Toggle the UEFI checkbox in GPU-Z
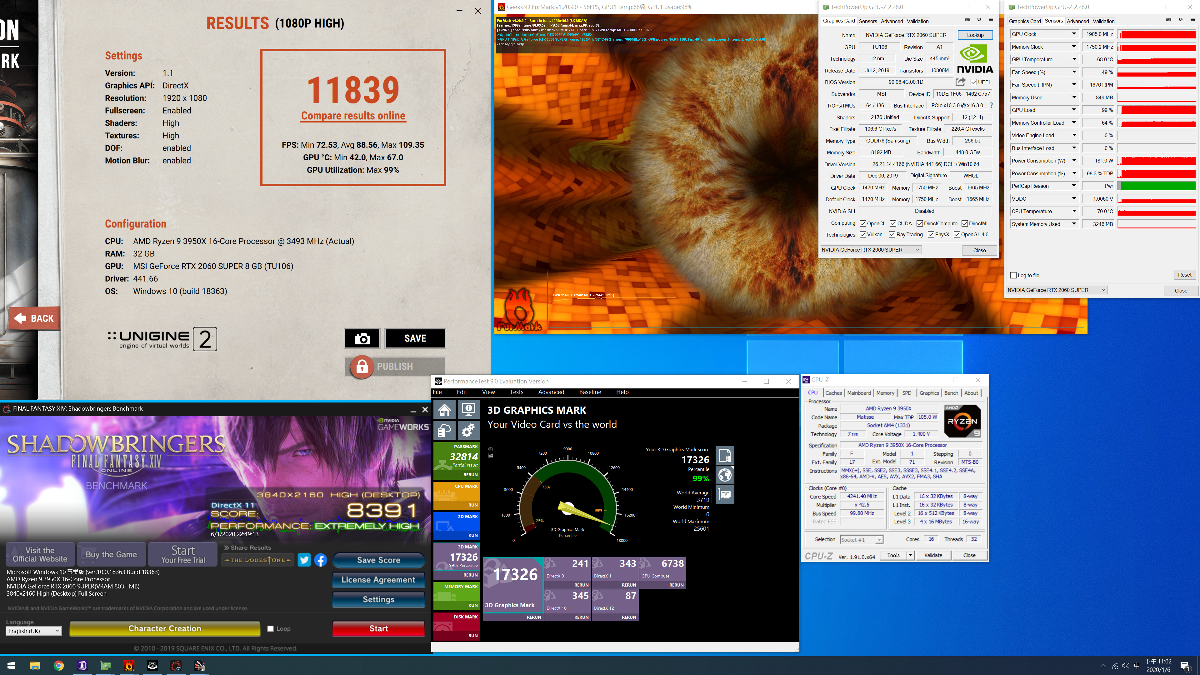Image resolution: width=1200 pixels, height=675 pixels. click(974, 82)
